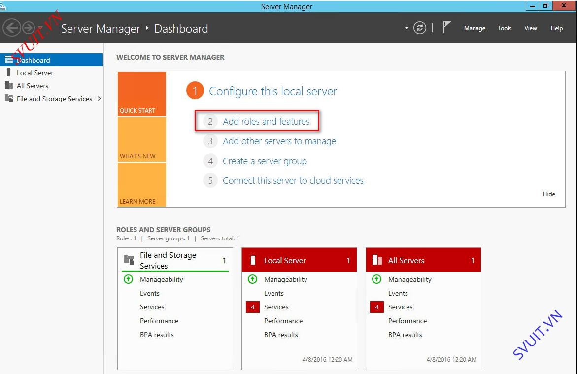Click red 4 badge in All Servers tile
This screenshot has width=577, height=374.
pos(377,307)
